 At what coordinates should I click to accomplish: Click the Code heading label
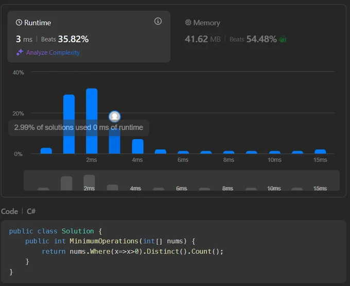point(9,211)
